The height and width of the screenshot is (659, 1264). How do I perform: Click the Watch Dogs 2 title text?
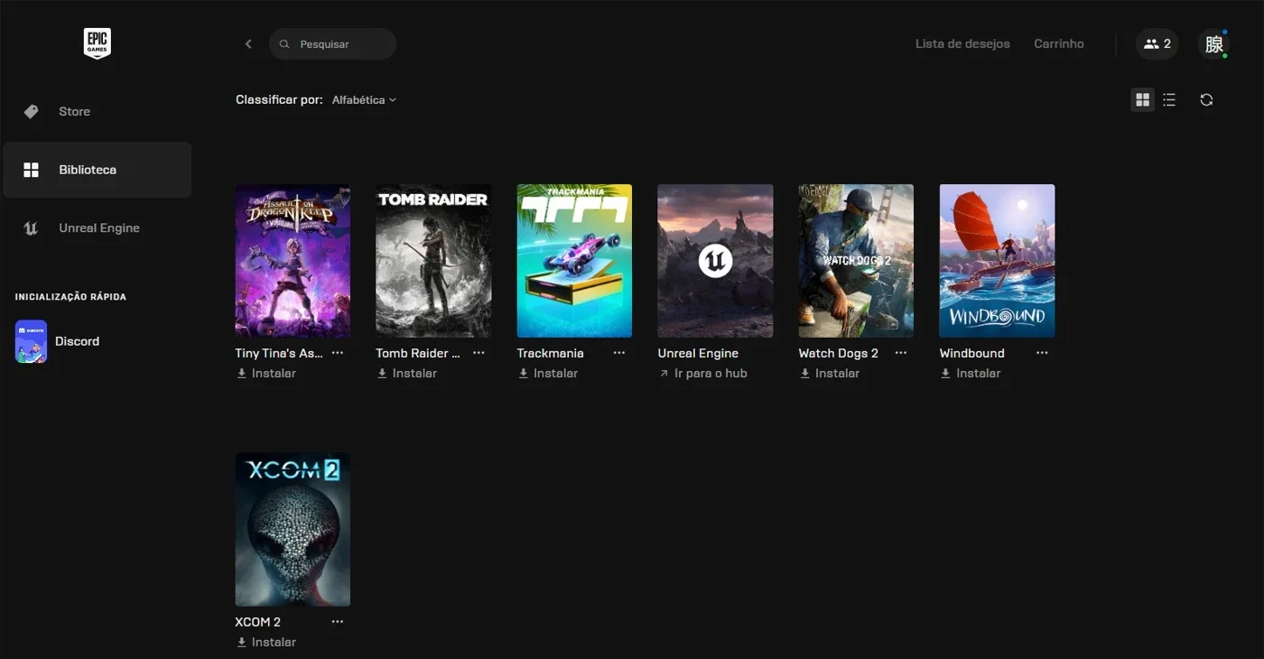838,353
